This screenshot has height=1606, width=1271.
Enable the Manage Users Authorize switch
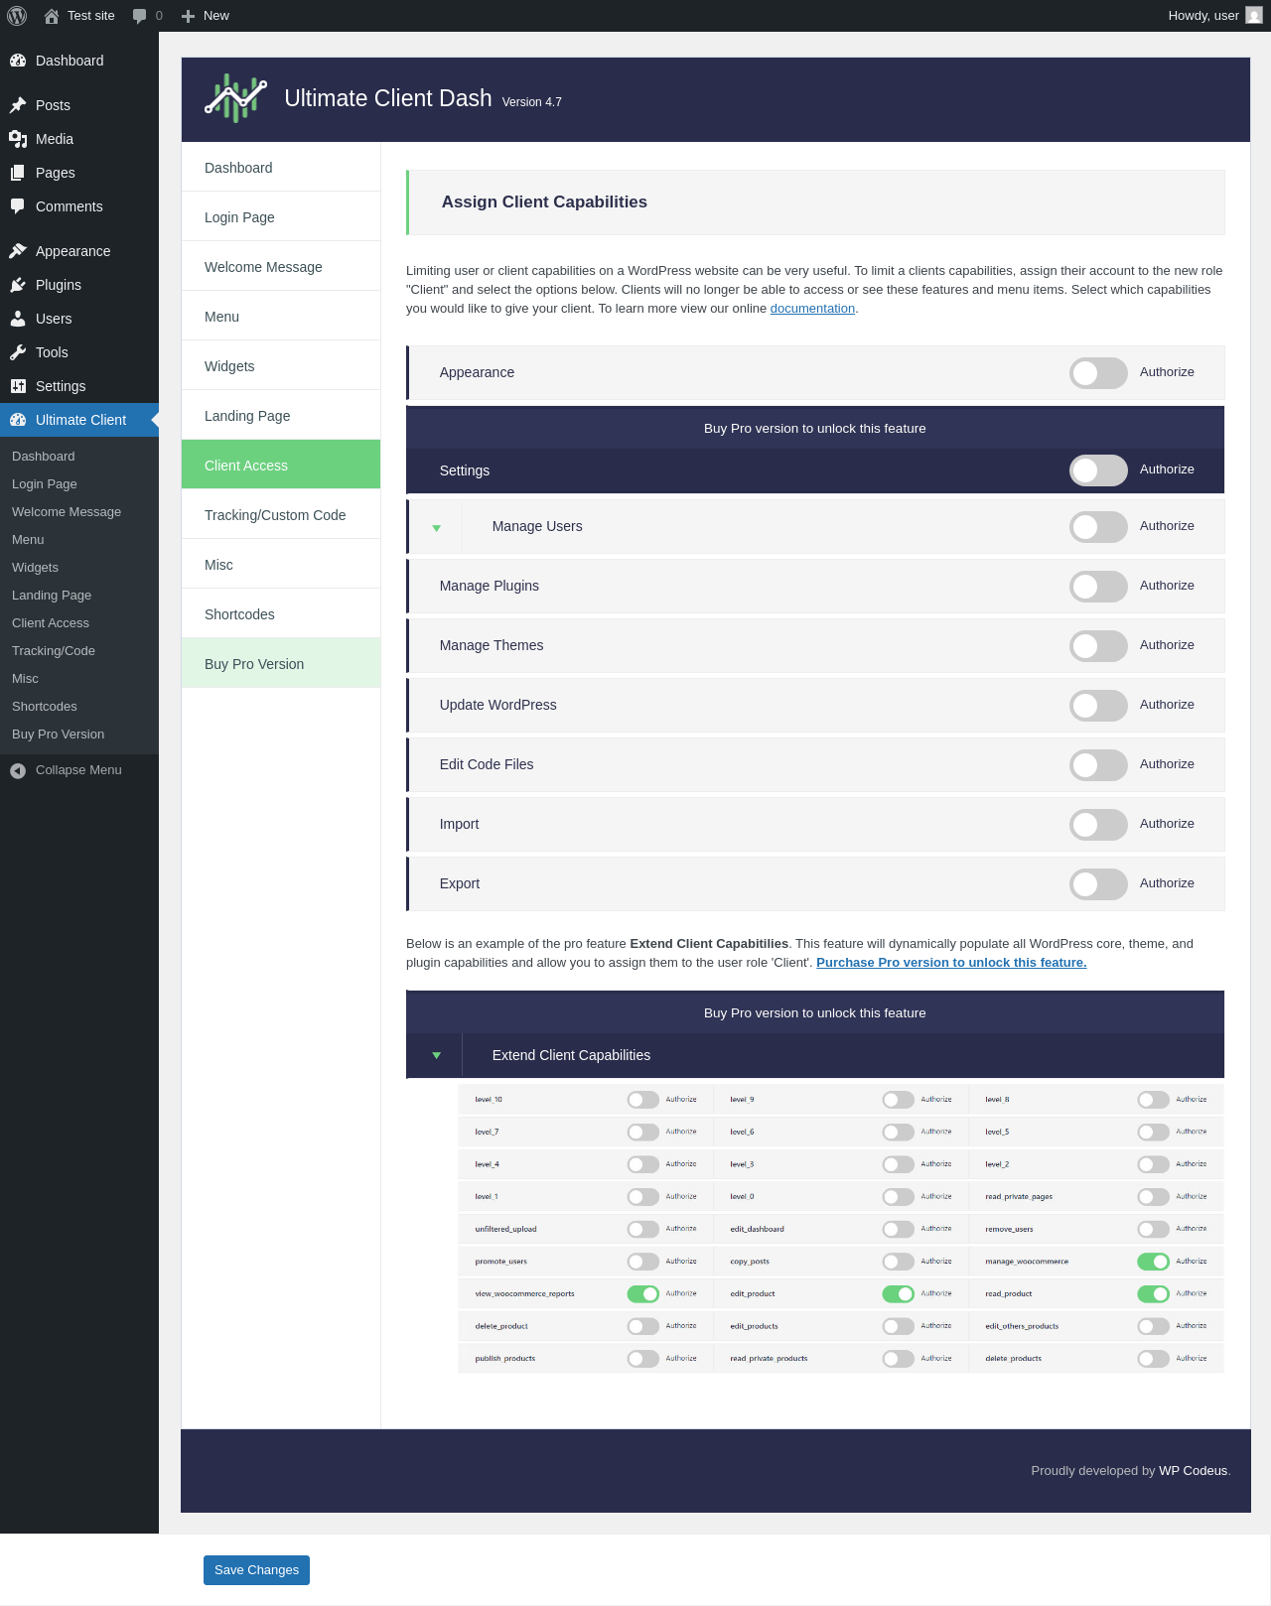1098,527
